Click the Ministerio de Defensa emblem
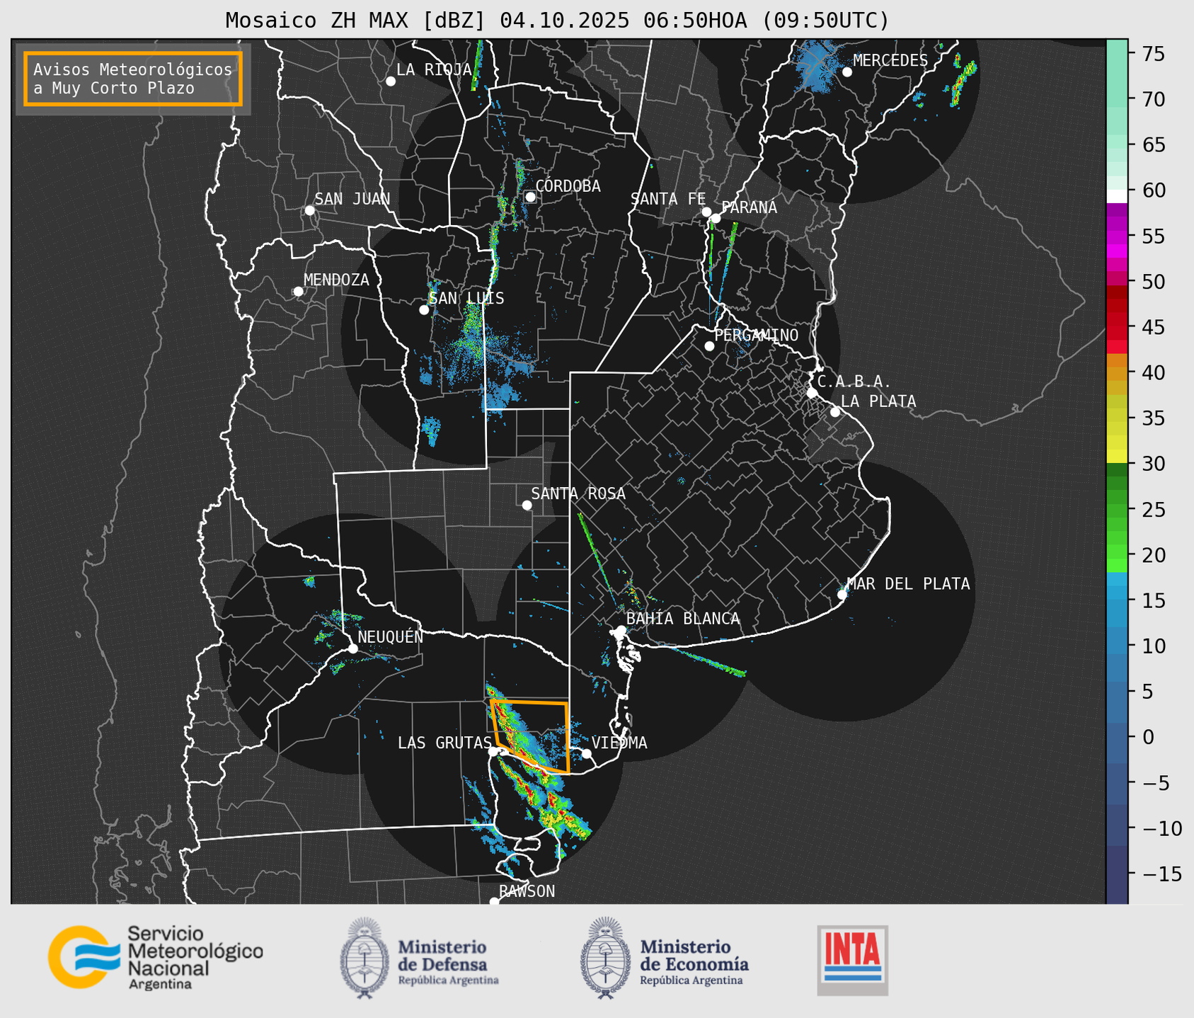This screenshot has width=1194, height=1018. (364, 958)
